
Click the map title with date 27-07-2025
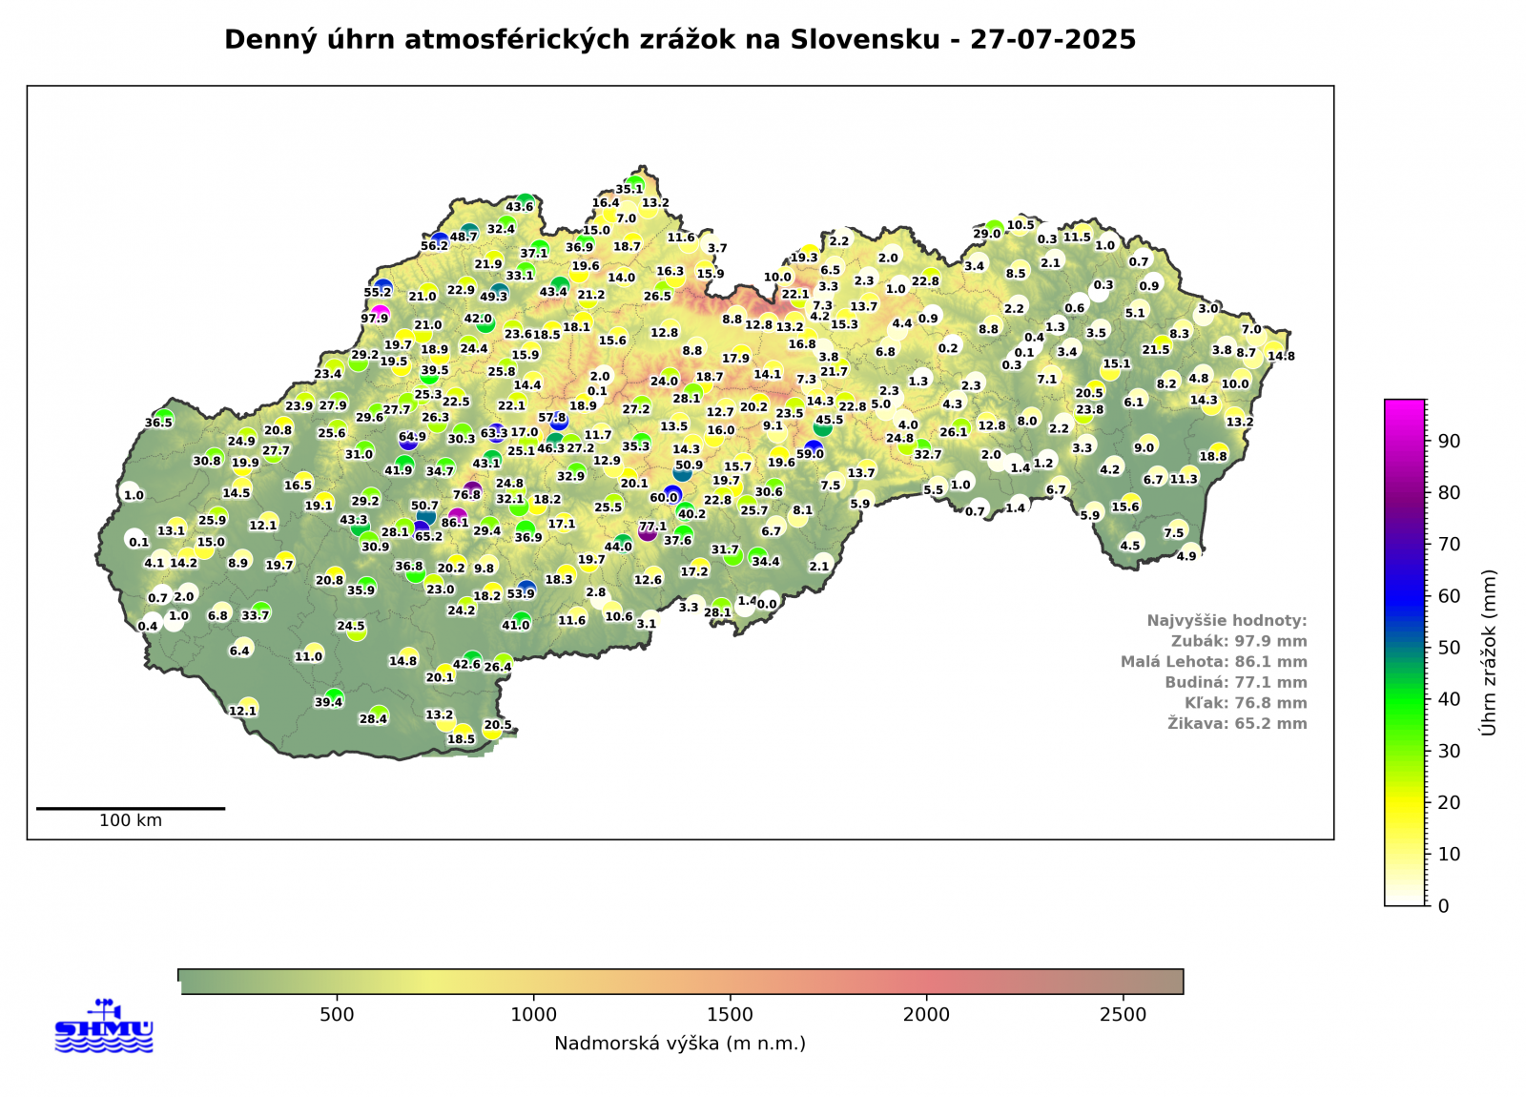[679, 39]
